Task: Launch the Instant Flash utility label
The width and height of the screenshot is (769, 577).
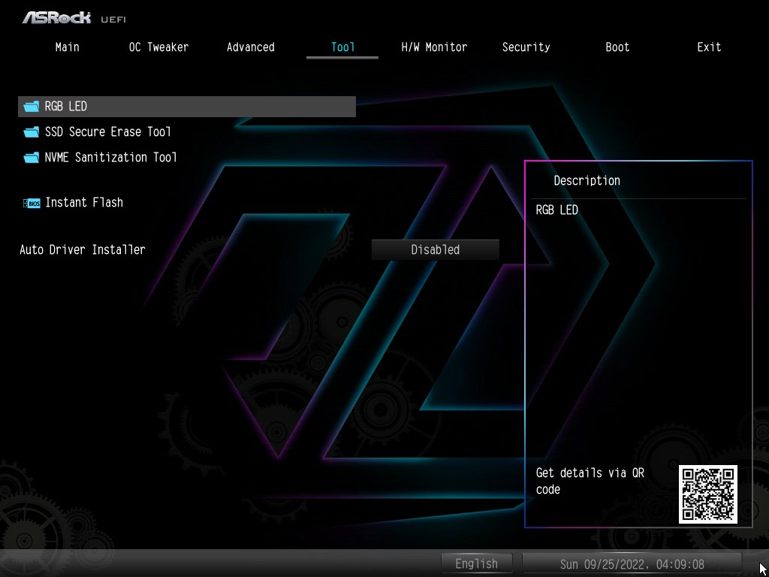Action: pyautogui.click(x=84, y=203)
